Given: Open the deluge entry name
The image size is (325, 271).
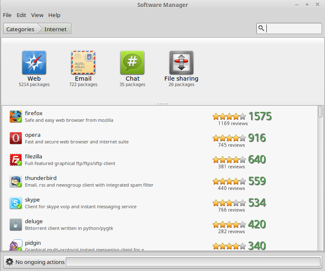Looking at the screenshot, I should tap(34, 221).
